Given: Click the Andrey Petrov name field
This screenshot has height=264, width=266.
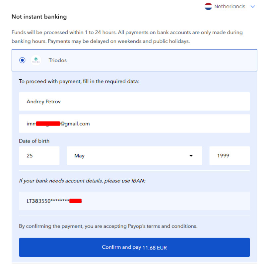Looking at the screenshot, I should (x=134, y=101).
